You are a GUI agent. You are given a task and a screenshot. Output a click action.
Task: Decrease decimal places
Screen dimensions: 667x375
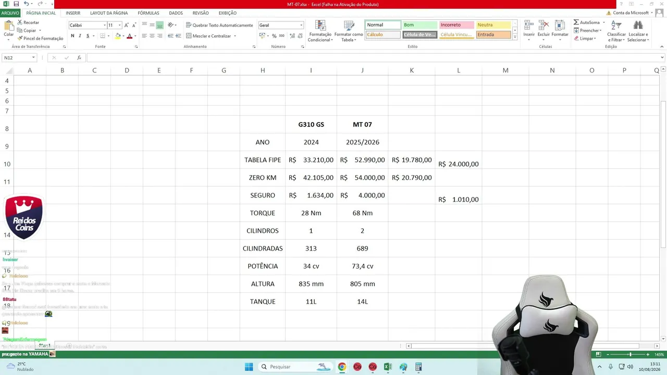tap(300, 36)
